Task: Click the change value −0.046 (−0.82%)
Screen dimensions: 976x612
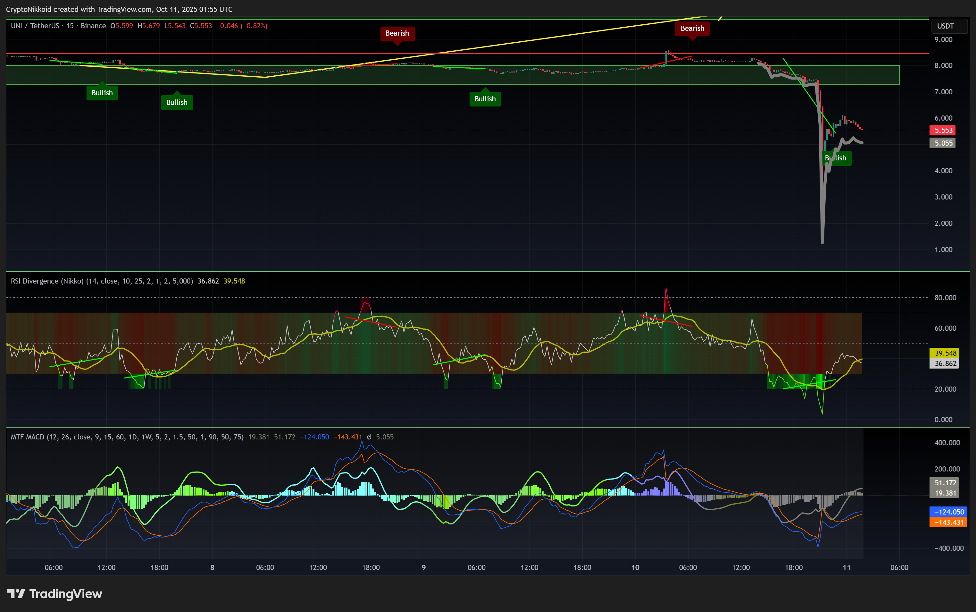Action: [x=242, y=26]
